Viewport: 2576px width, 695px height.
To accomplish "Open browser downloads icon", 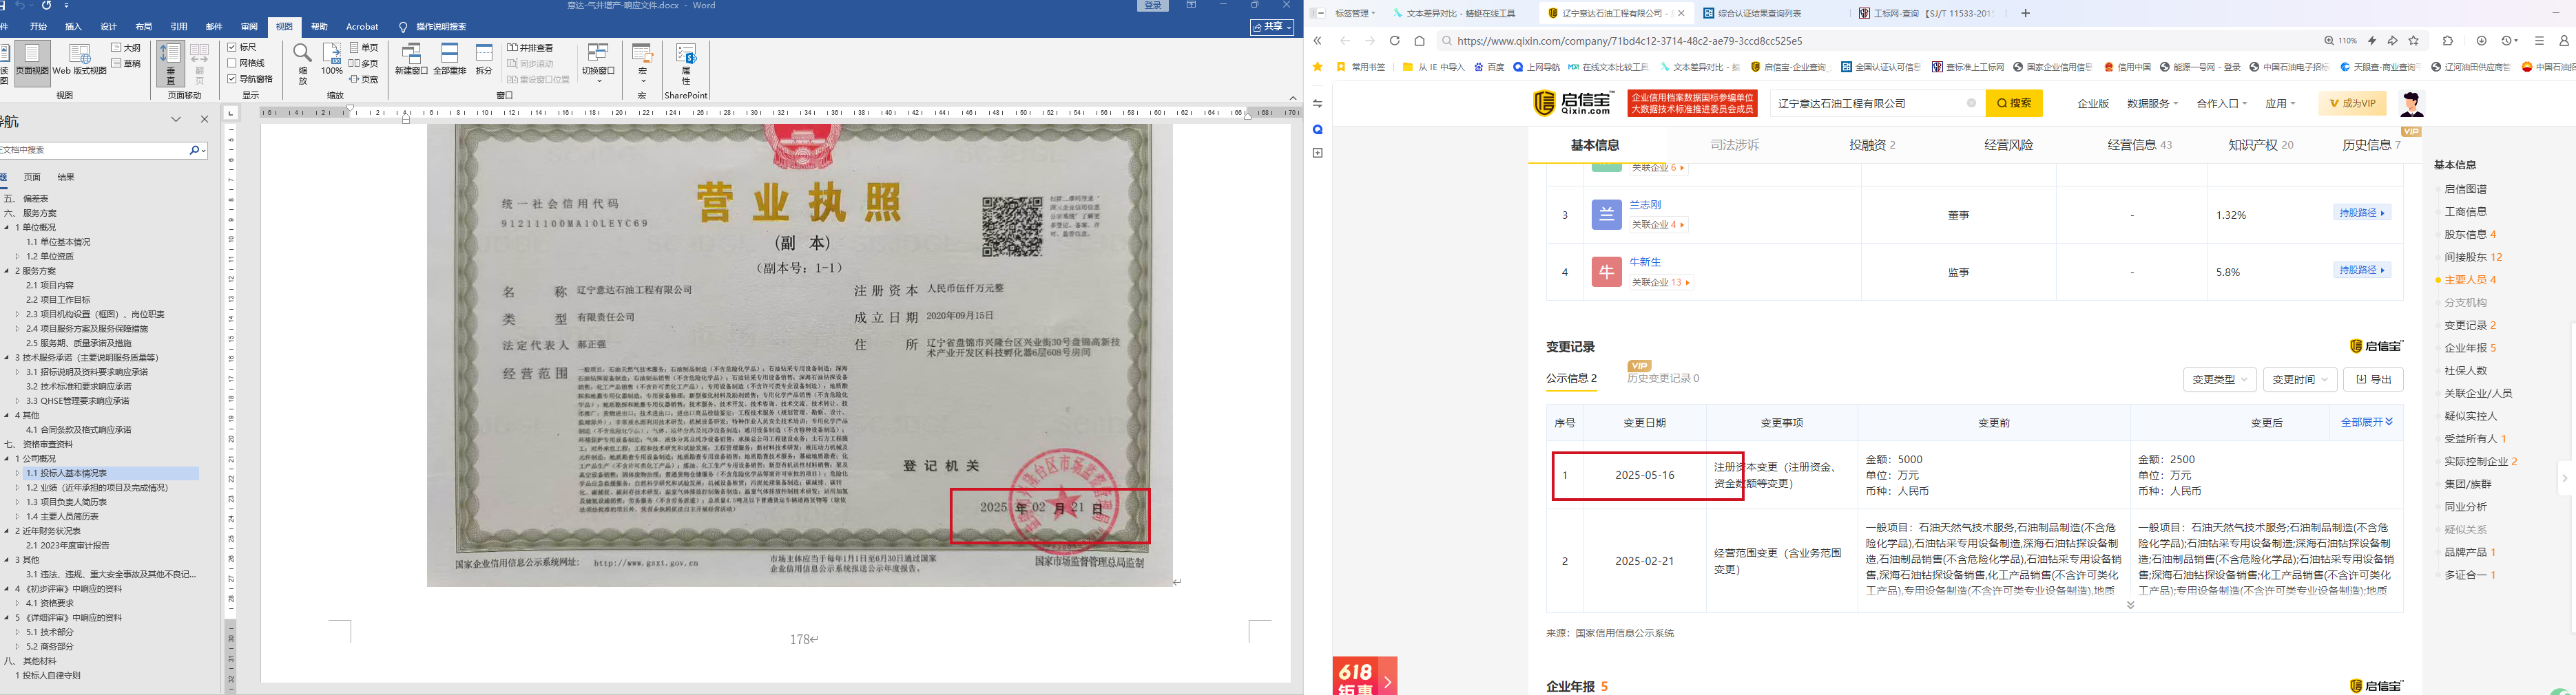I will [2482, 41].
